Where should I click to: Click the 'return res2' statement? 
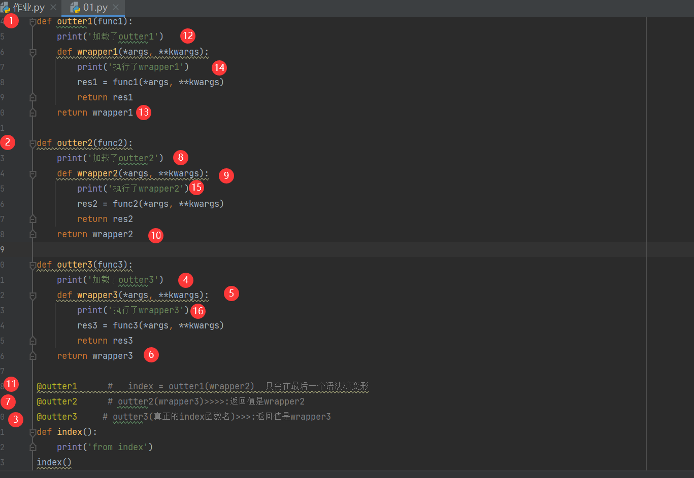coord(105,219)
